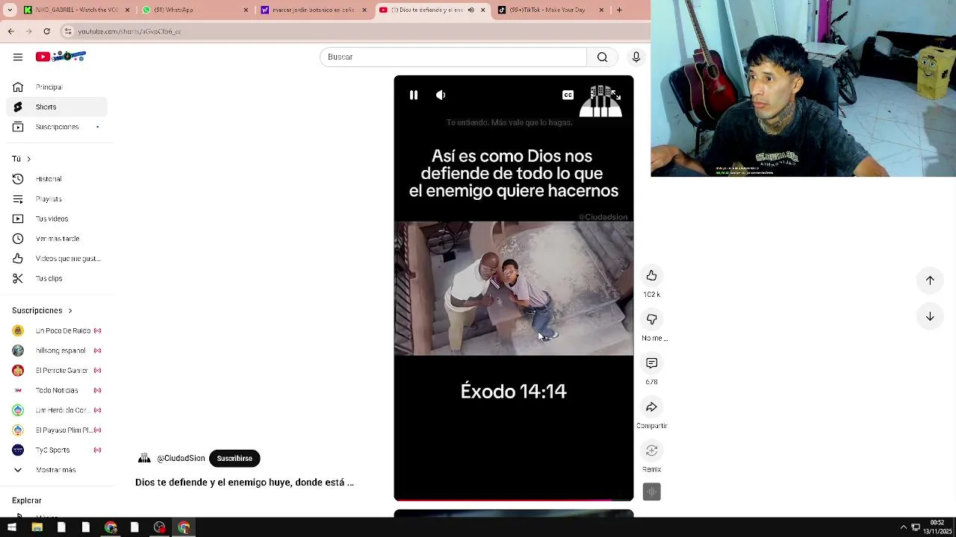Open Playlists from the sidebar
The height and width of the screenshot is (537, 956).
click(x=57, y=199)
